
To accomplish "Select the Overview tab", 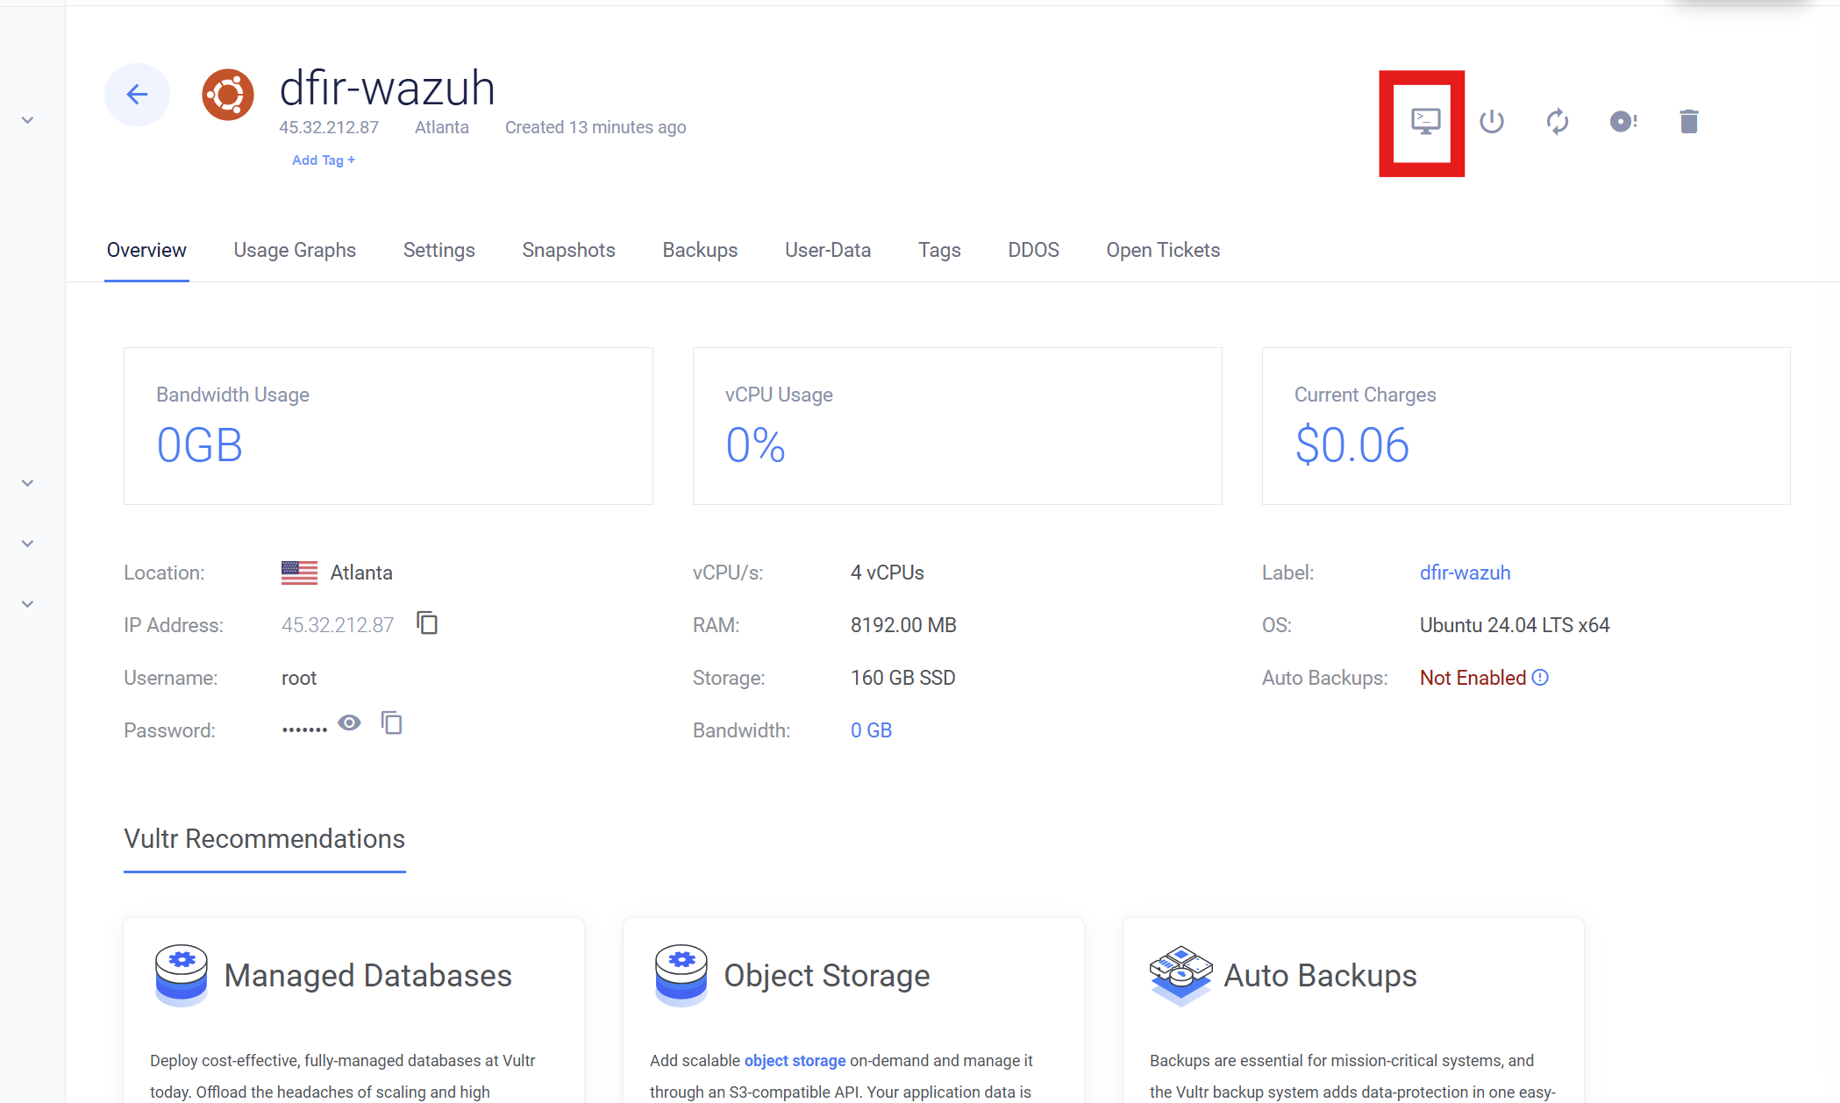I will point(146,251).
